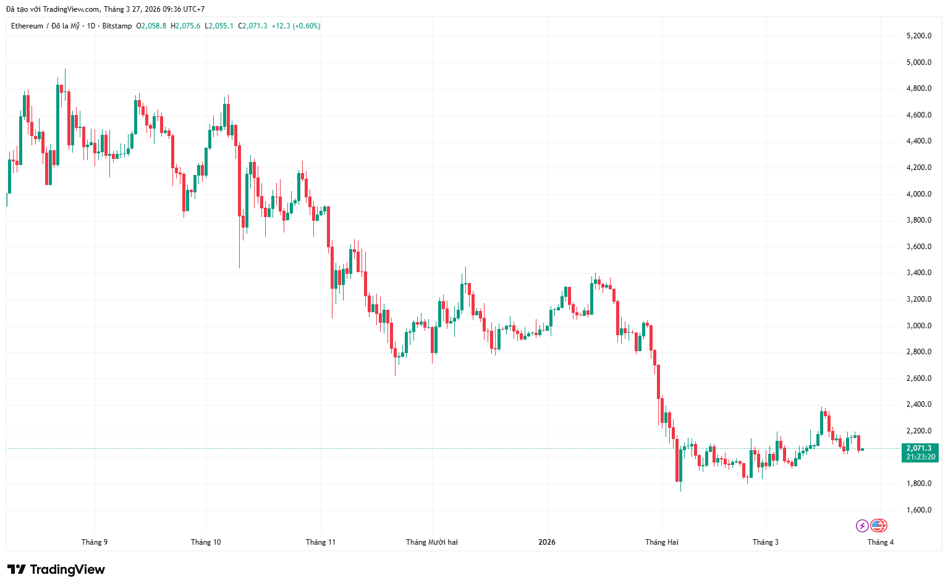This screenshot has width=948, height=588.
Task: Click the purple lightning bolt event icon
Action: (x=861, y=526)
